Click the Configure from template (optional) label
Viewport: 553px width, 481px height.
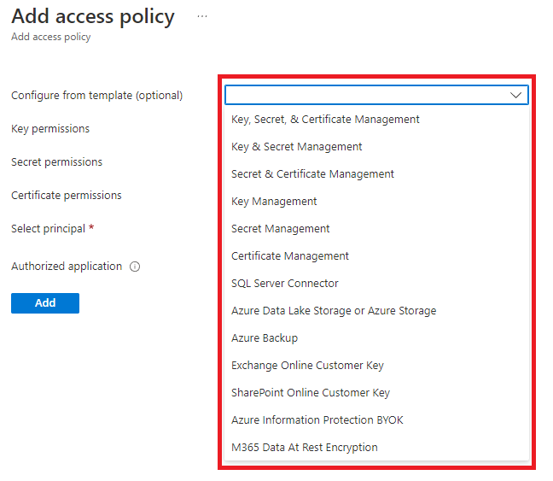click(97, 96)
